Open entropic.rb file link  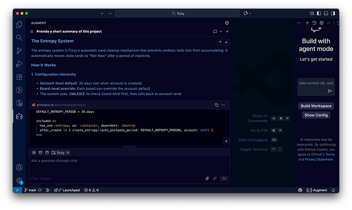[x=45, y=105]
